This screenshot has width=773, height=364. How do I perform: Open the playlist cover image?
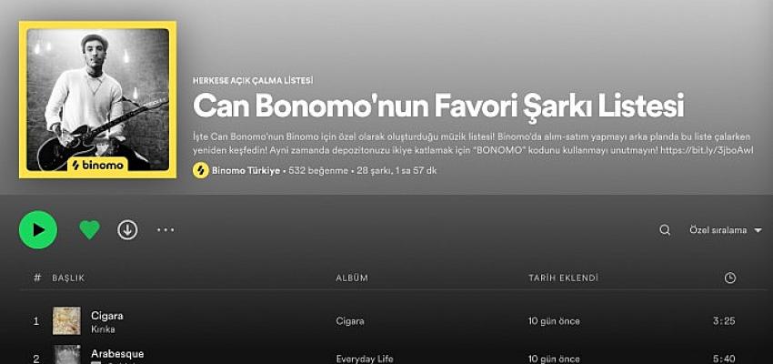click(97, 99)
